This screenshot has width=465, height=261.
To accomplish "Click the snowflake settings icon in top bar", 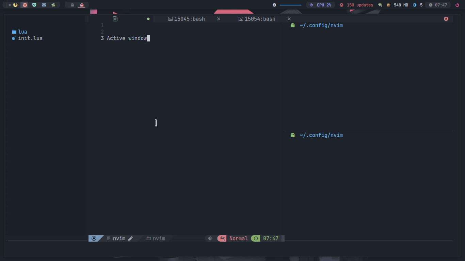I will [53, 5].
